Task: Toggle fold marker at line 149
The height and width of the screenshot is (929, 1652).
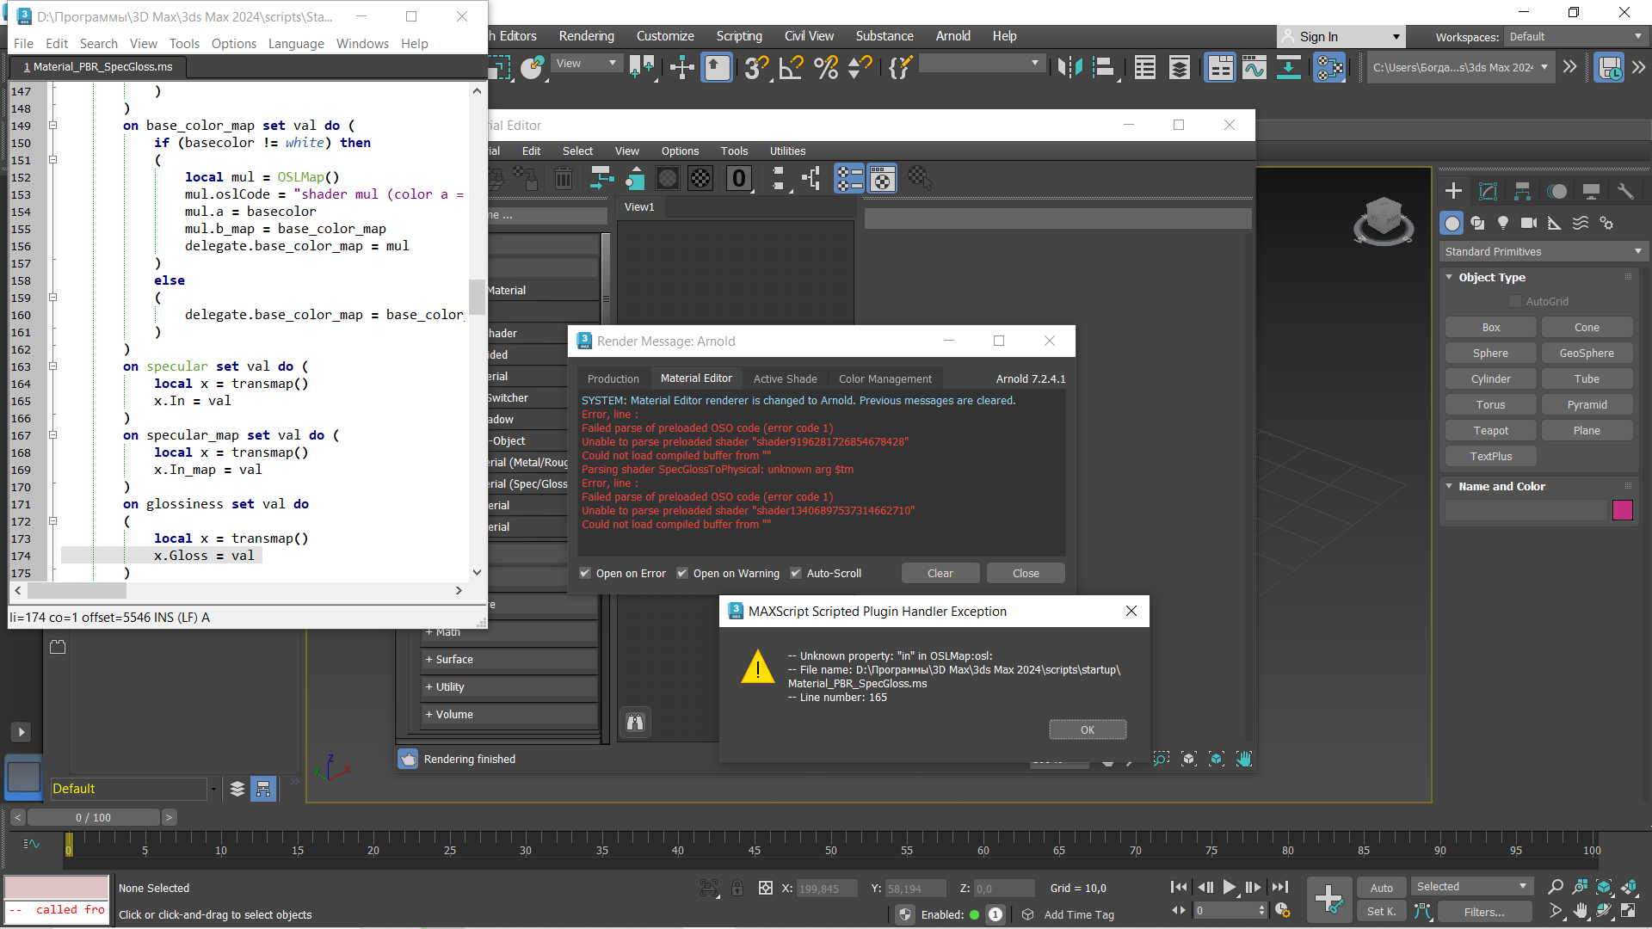Action: pos(52,126)
